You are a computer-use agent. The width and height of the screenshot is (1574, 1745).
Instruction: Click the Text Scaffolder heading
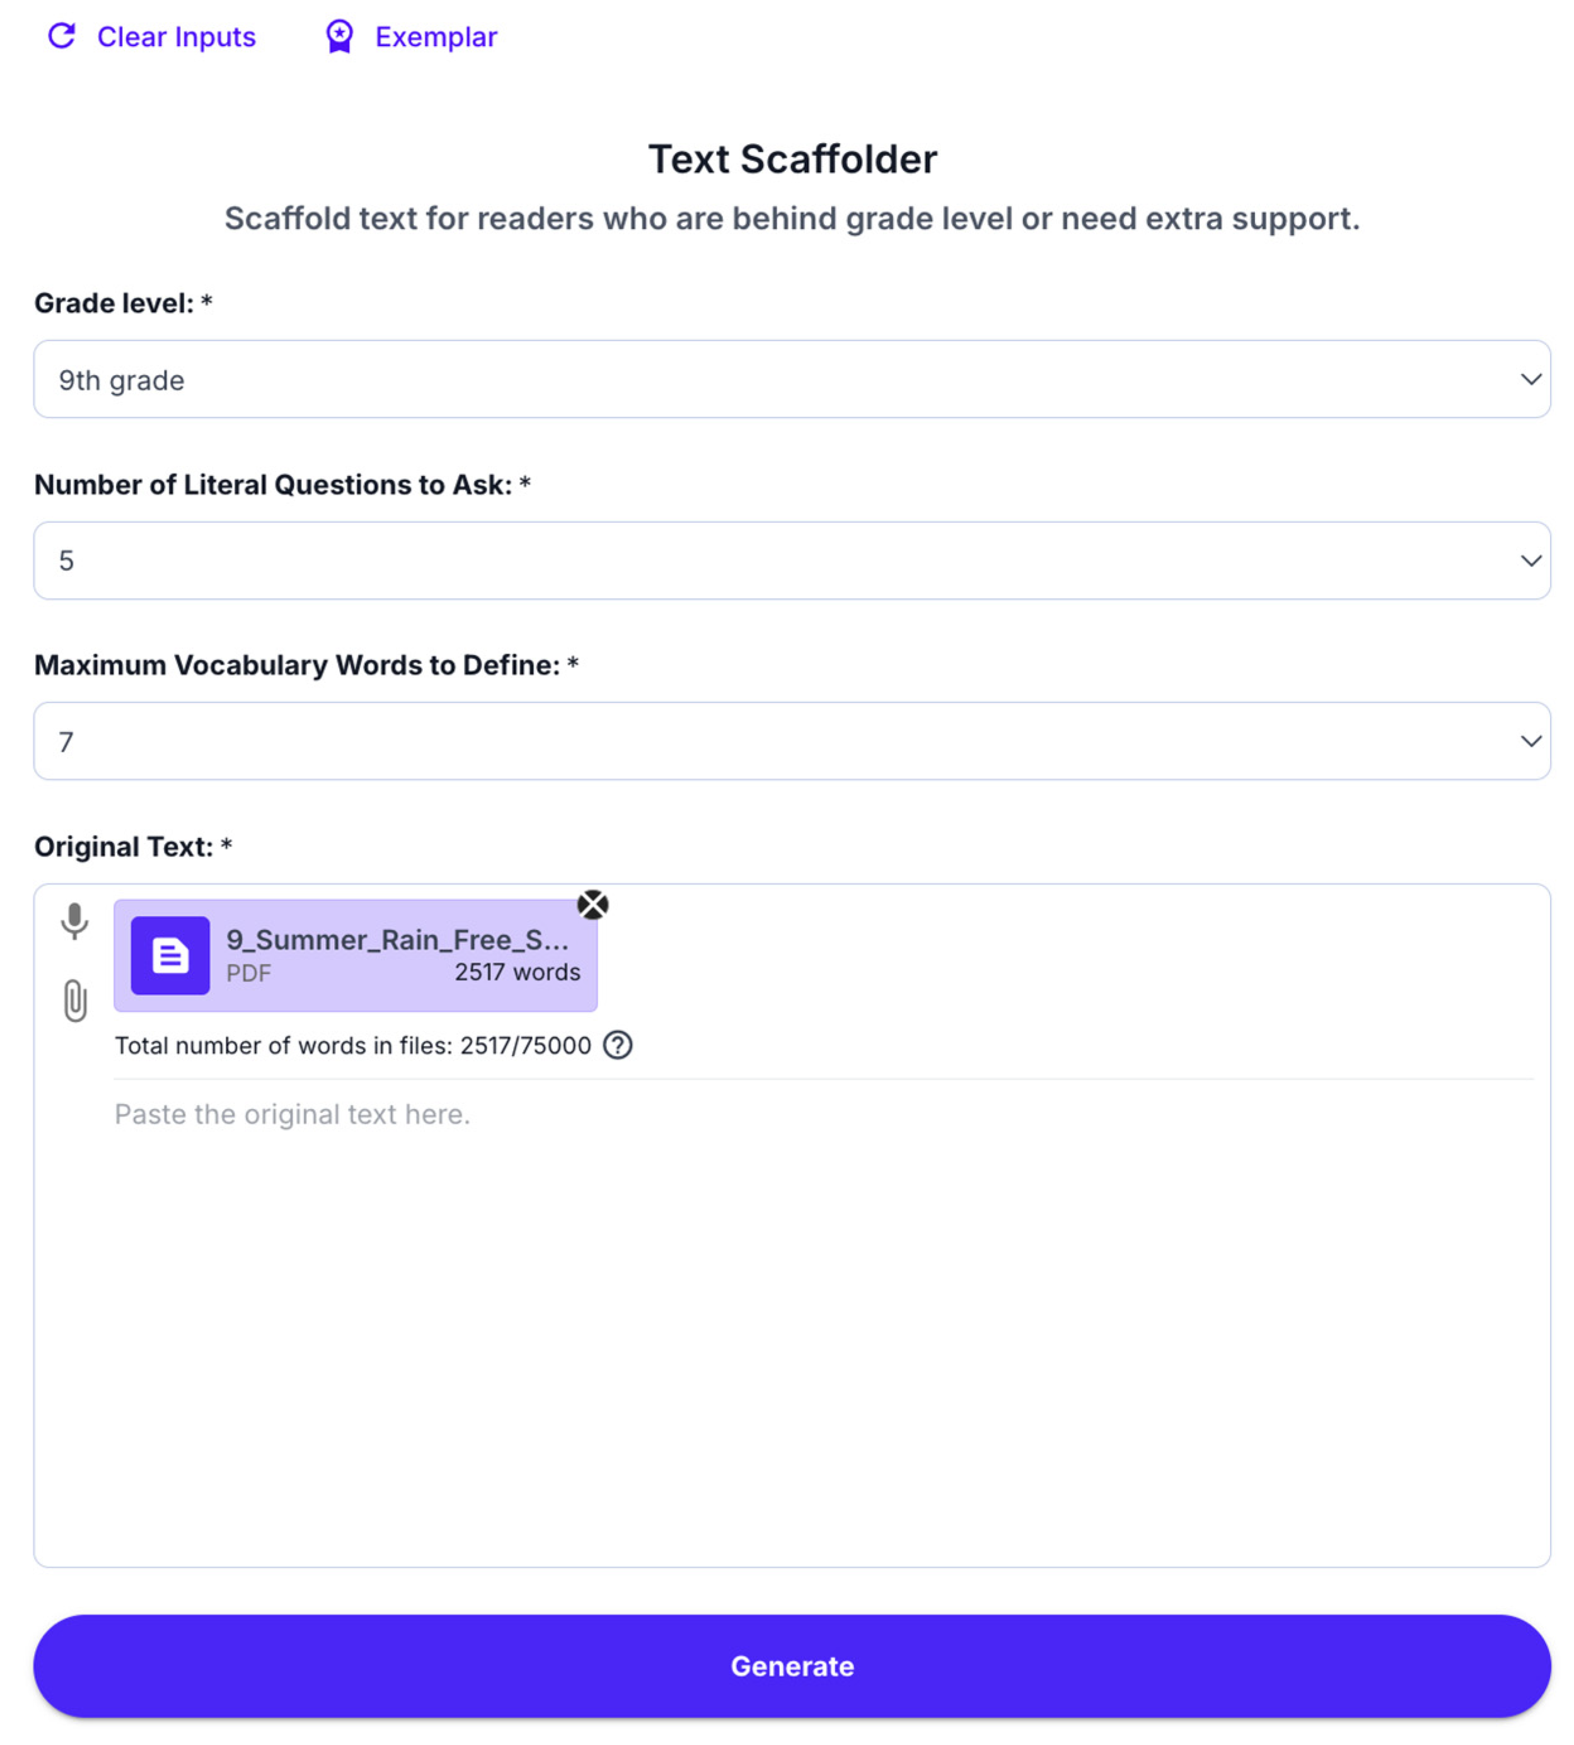pyautogui.click(x=792, y=159)
